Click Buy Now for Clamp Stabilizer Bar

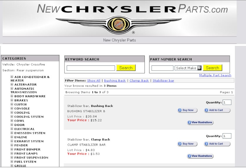pyautogui.click(x=187, y=144)
